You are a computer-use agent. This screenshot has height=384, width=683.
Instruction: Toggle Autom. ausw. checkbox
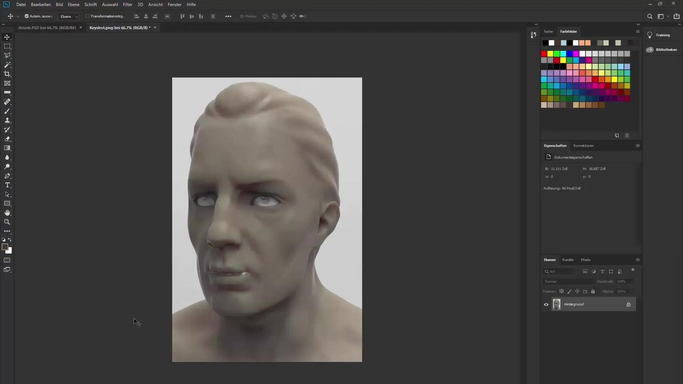[x=27, y=16]
